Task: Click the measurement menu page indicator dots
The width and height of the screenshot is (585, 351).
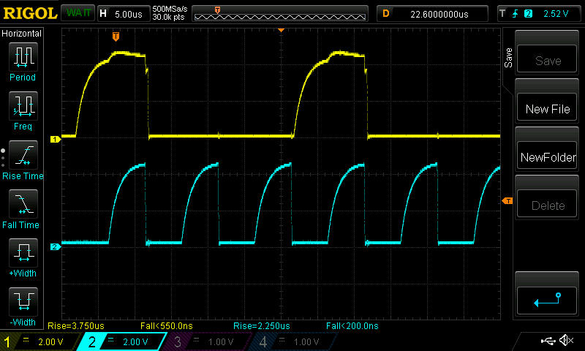Action: [x=3, y=158]
